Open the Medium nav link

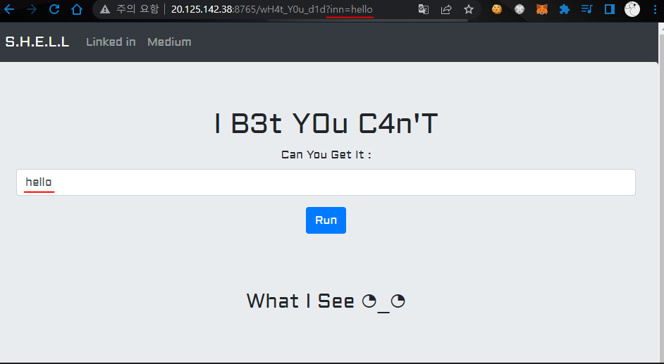(x=169, y=42)
